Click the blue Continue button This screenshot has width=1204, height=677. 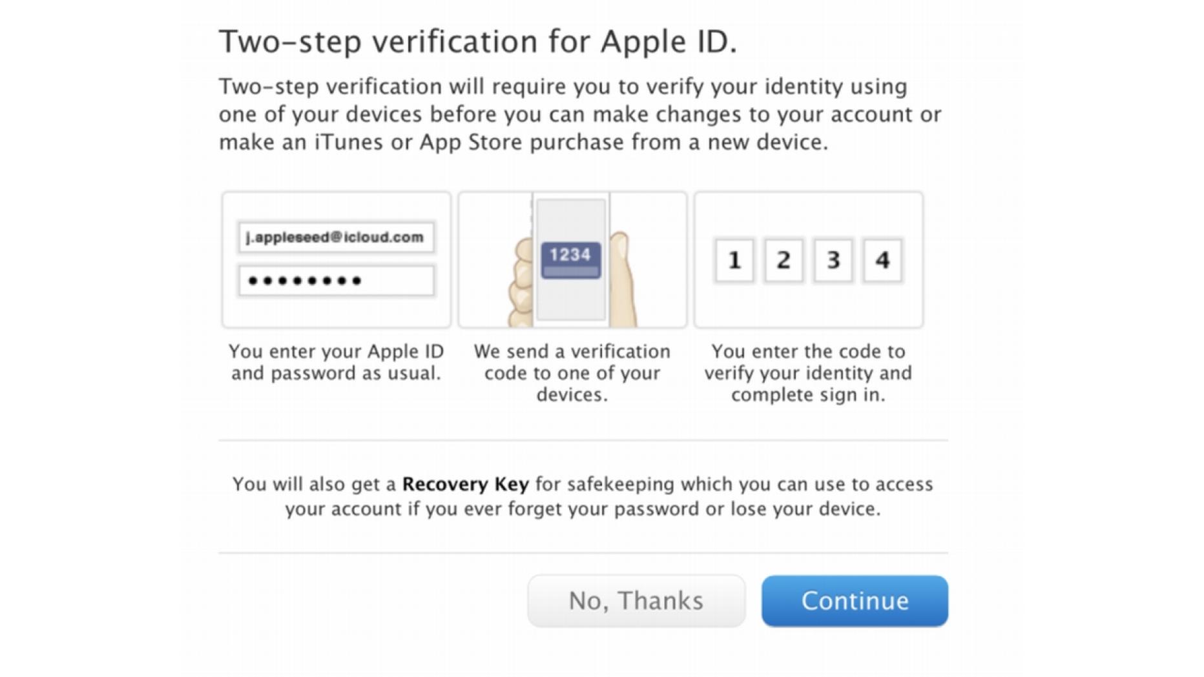[854, 601]
